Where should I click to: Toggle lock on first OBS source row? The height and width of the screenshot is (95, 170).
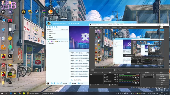(117, 74)
